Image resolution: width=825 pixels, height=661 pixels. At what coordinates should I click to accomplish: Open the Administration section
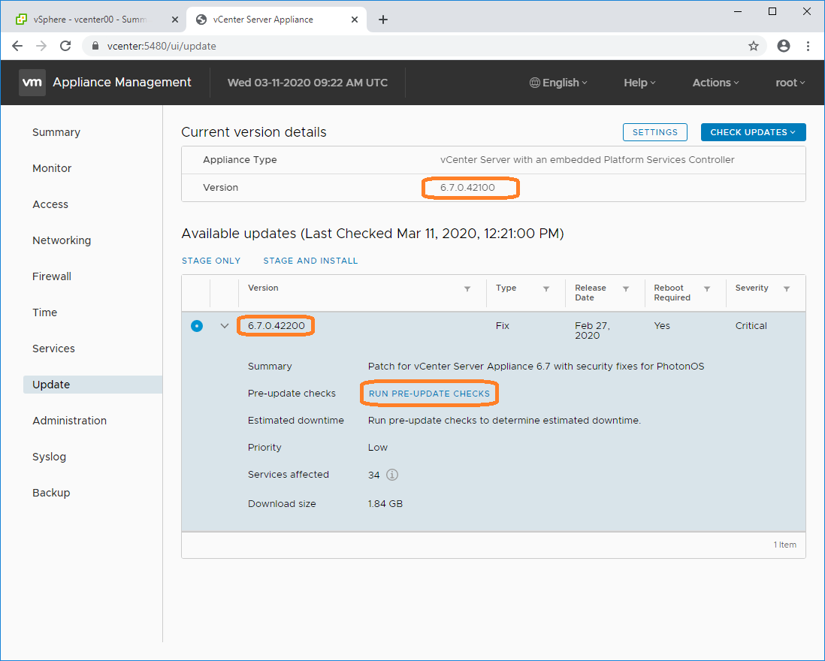coord(69,421)
